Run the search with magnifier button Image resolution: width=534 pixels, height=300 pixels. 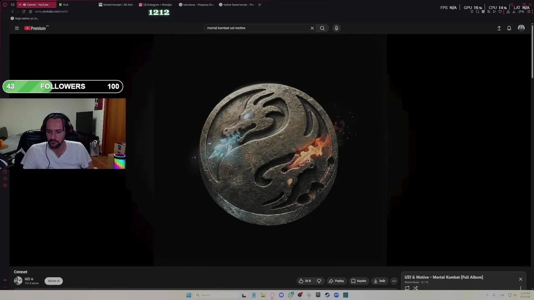pyautogui.click(x=322, y=28)
